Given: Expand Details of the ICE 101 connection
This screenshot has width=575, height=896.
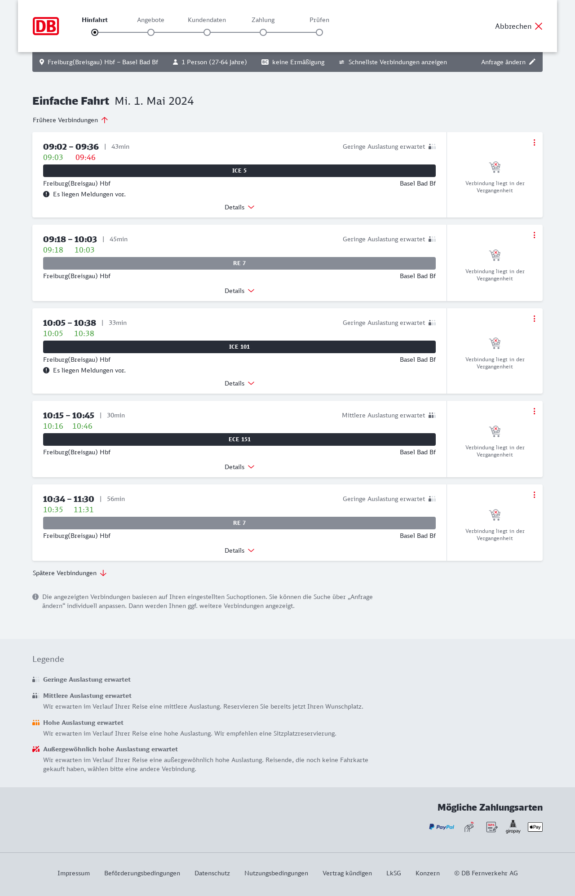Looking at the screenshot, I should (x=239, y=383).
